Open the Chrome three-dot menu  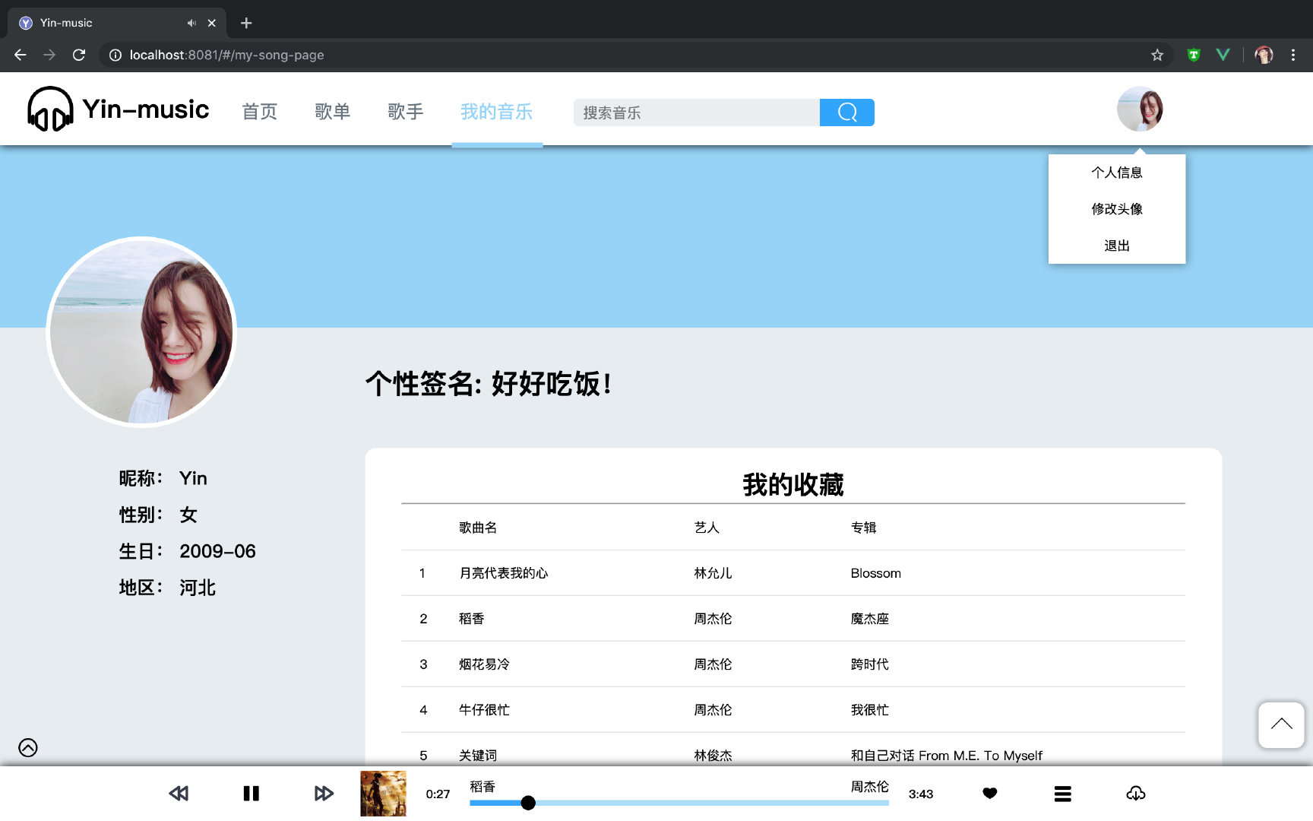pos(1293,55)
